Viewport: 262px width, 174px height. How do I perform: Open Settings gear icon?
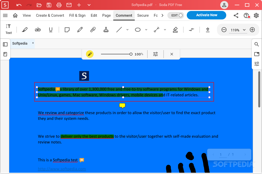pos(256,15)
